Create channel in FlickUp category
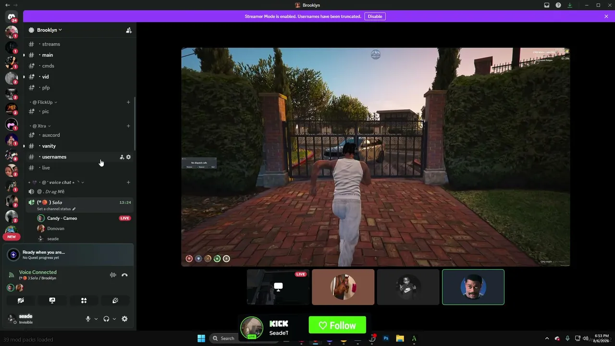The height and width of the screenshot is (346, 615). pos(128,102)
